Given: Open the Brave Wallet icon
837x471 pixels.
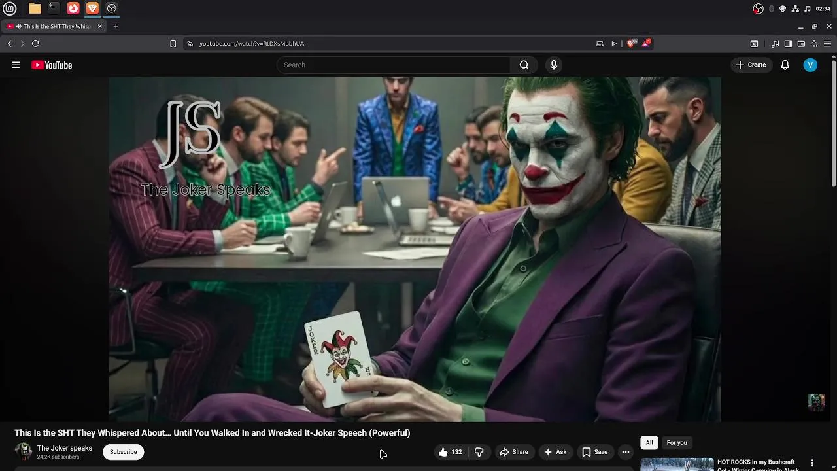Looking at the screenshot, I should pos(801,43).
